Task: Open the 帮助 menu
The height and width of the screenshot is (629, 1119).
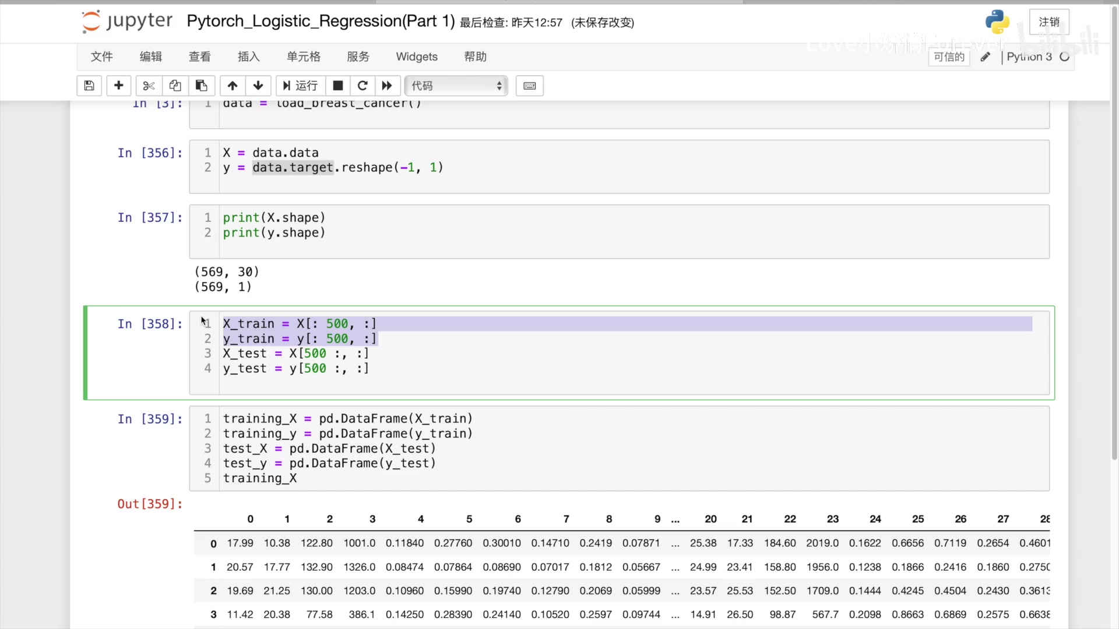Action: (476, 56)
